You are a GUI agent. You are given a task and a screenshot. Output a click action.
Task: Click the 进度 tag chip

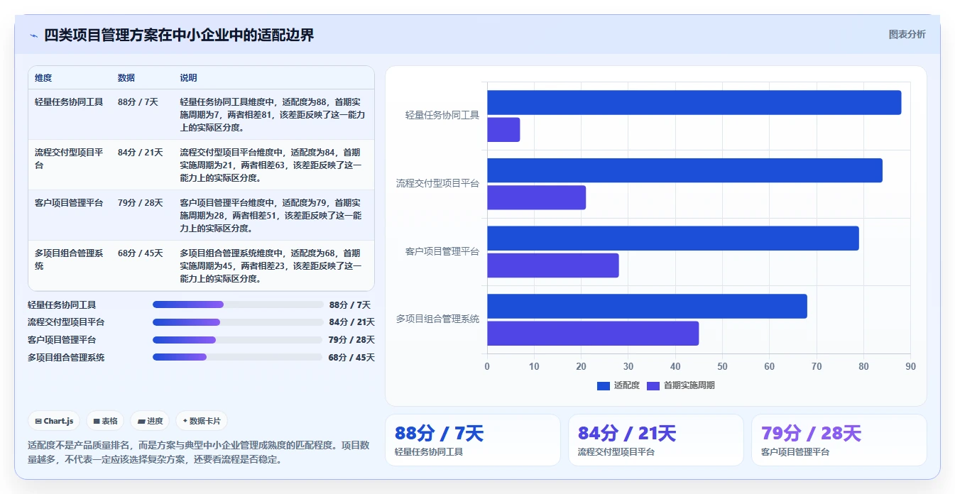point(151,421)
